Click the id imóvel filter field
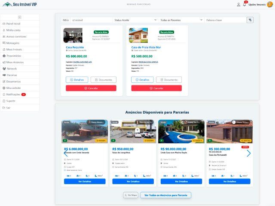275x206 pixels. tap(92, 20)
